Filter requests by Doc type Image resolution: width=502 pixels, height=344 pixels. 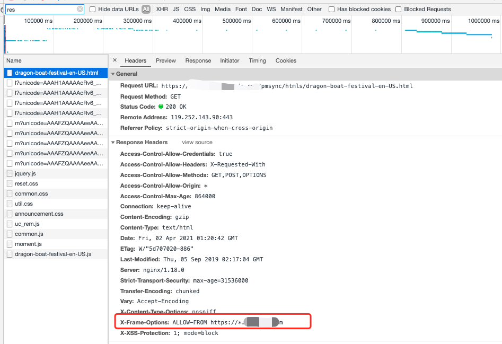257,10
